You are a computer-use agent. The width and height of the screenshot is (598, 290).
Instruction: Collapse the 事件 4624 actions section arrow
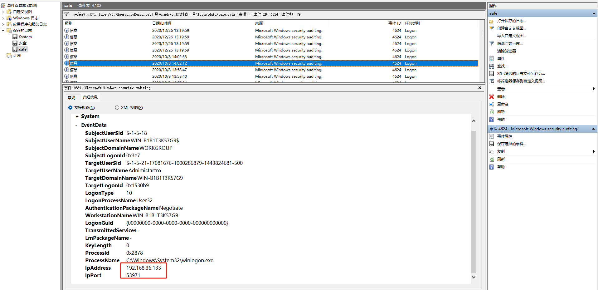(594, 129)
